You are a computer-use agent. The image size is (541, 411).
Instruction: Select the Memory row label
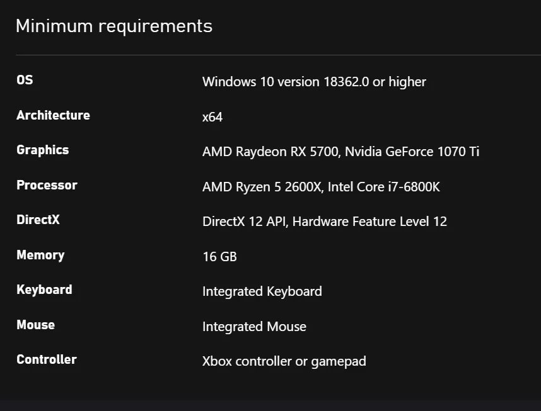[x=40, y=255]
